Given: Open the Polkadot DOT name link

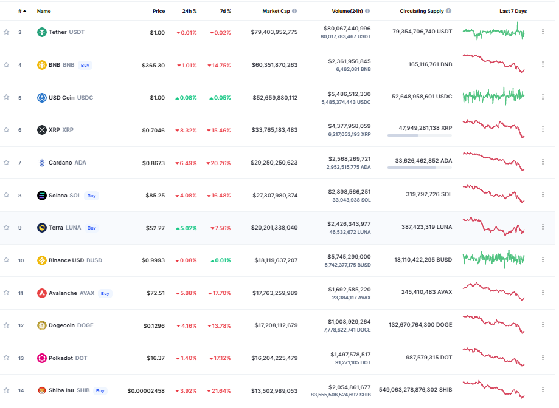Looking at the screenshot, I should point(68,358).
